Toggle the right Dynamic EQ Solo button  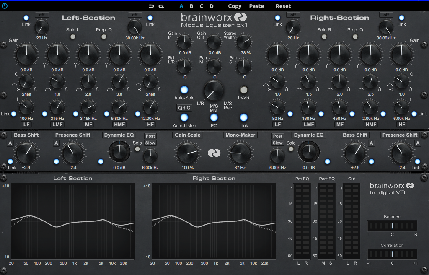pos(291,149)
